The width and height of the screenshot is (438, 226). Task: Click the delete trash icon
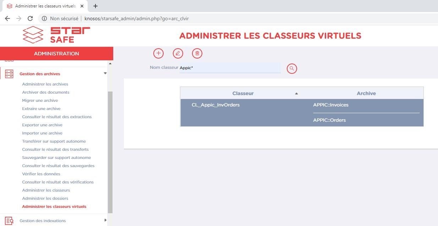[197, 53]
